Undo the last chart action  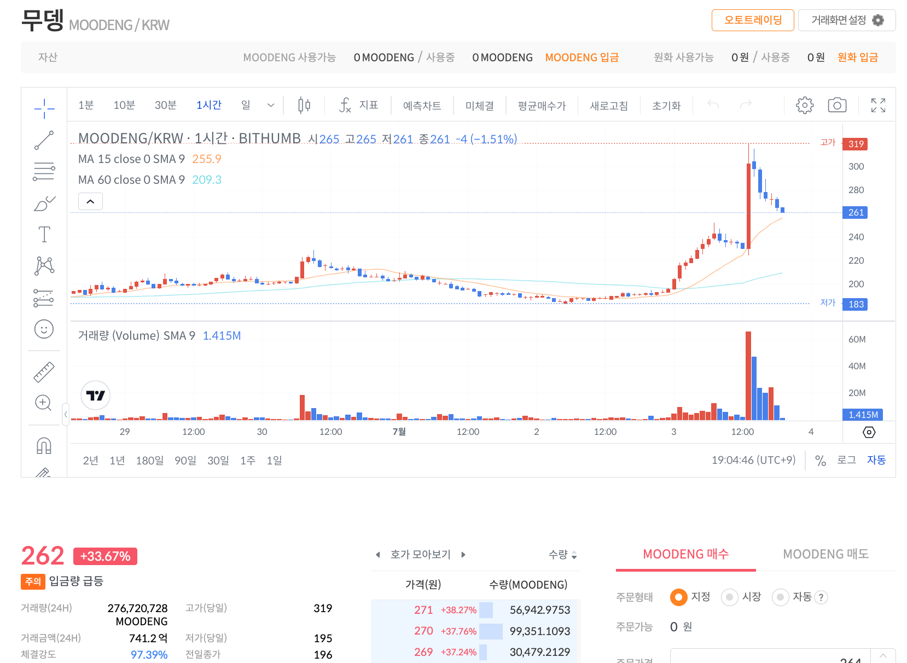pos(713,104)
